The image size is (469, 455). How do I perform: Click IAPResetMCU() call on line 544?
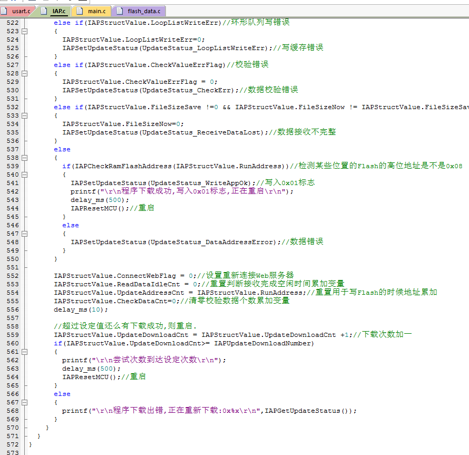98,208
